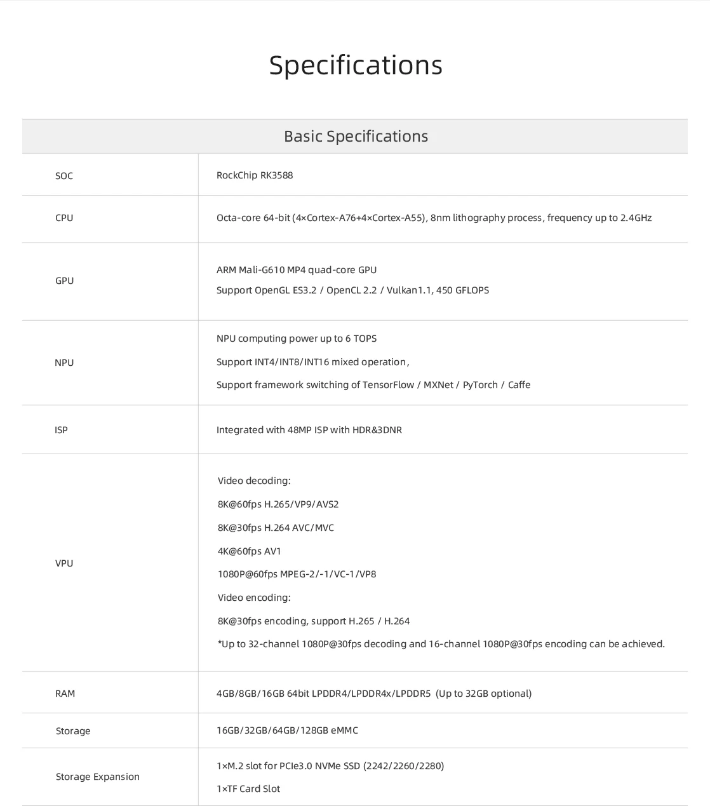The width and height of the screenshot is (710, 806).
Task: Click the 8K@60fps H.265/VP9/AVS2 line
Action: [278, 504]
